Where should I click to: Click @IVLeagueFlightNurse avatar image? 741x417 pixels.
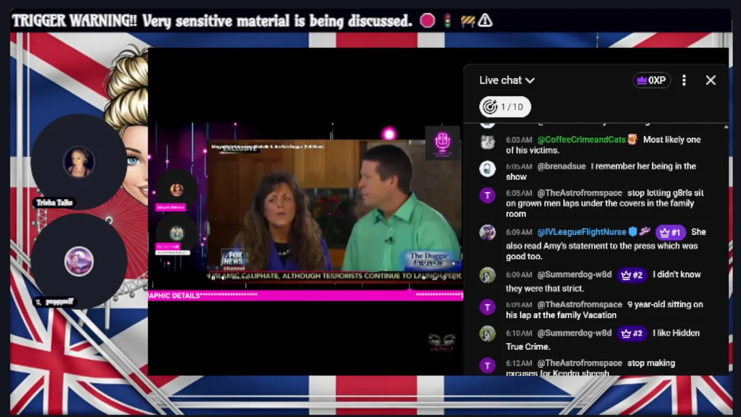click(x=487, y=232)
